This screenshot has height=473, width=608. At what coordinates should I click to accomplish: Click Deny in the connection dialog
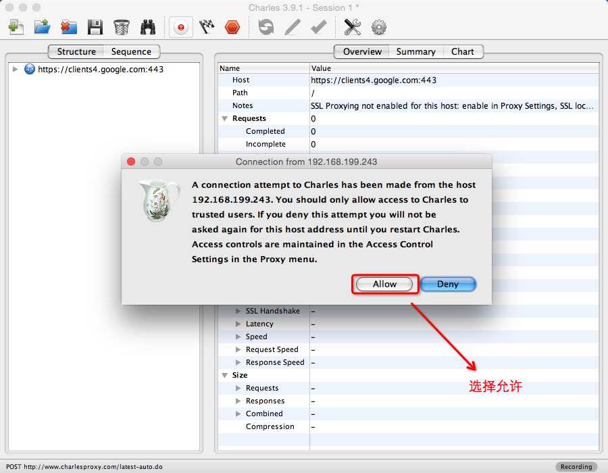click(448, 284)
